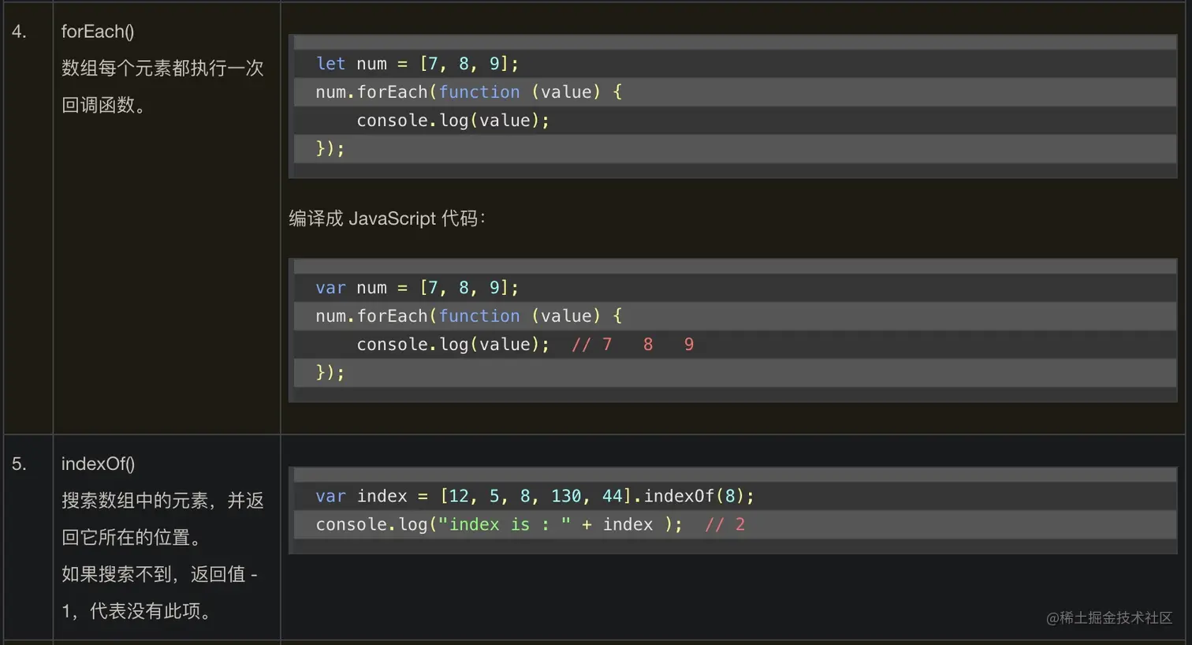Viewport: 1192px width, 645px height.
Task: Click the text "如果搜索不到，返回值 -"
Action: [160, 574]
